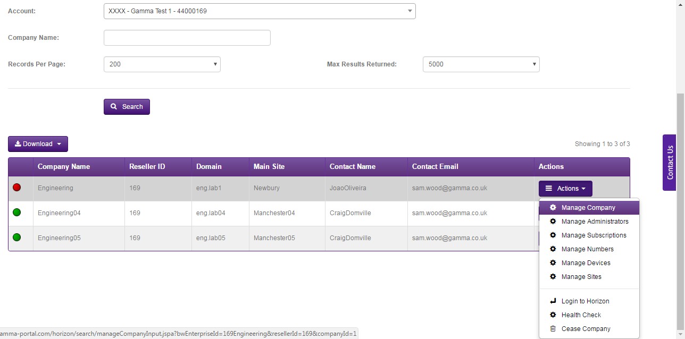The width and height of the screenshot is (685, 339).
Task: Open the Records Per Page dropdown
Action: 162,64
